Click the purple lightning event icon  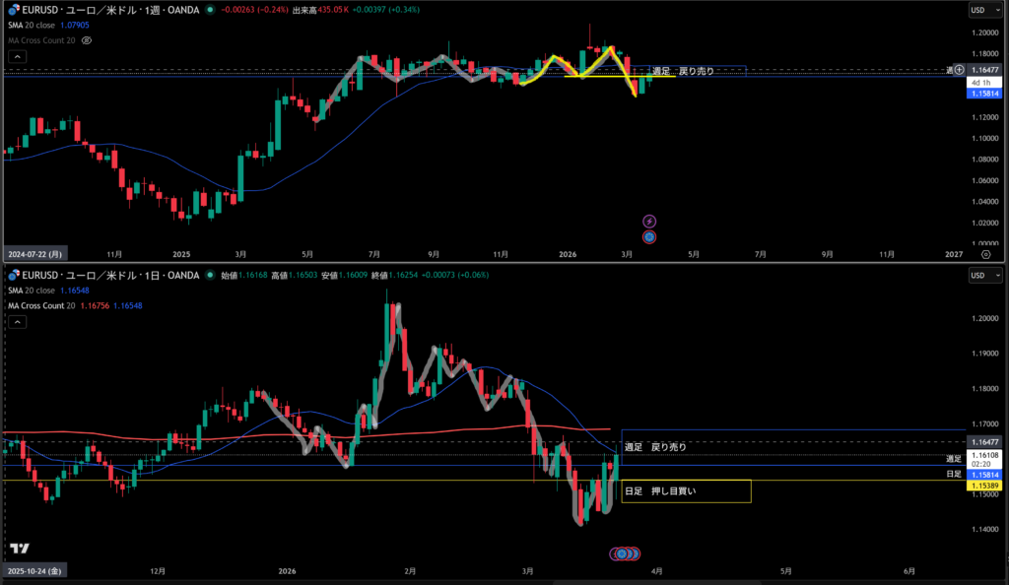pyautogui.click(x=649, y=222)
